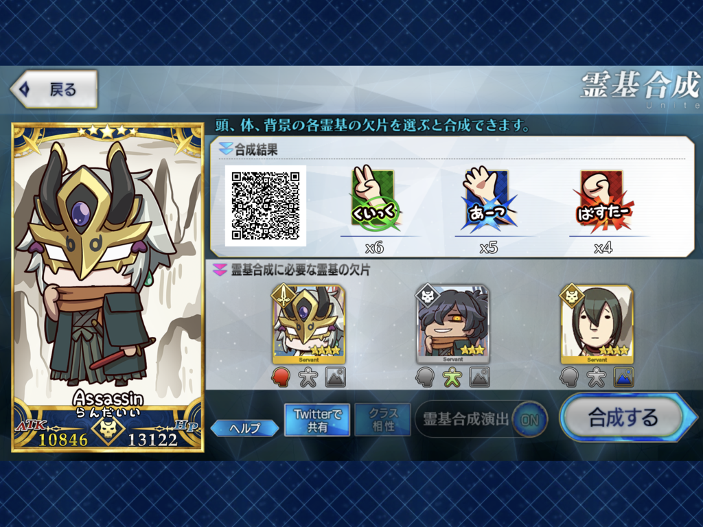
Task: Select the black-haired yellow-eyed servant thumbnail
Action: click(x=453, y=324)
